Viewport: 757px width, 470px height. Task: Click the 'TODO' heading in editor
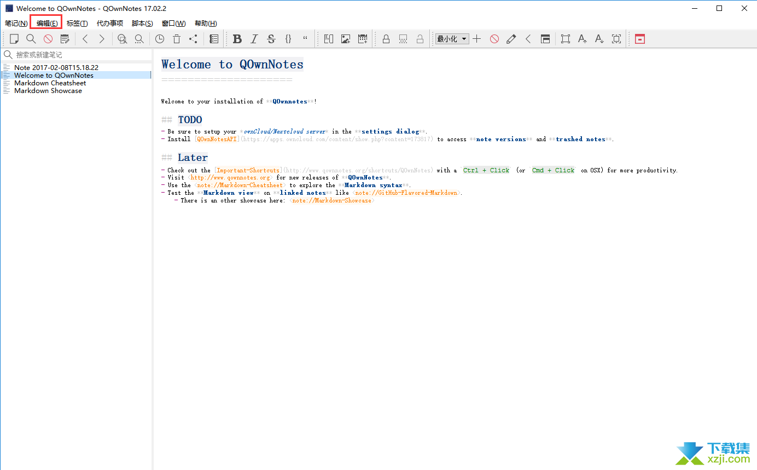tap(190, 120)
